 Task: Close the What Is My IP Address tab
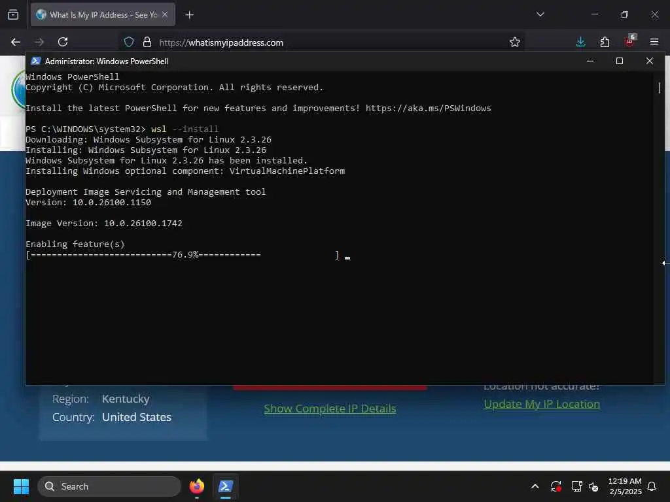click(x=165, y=14)
